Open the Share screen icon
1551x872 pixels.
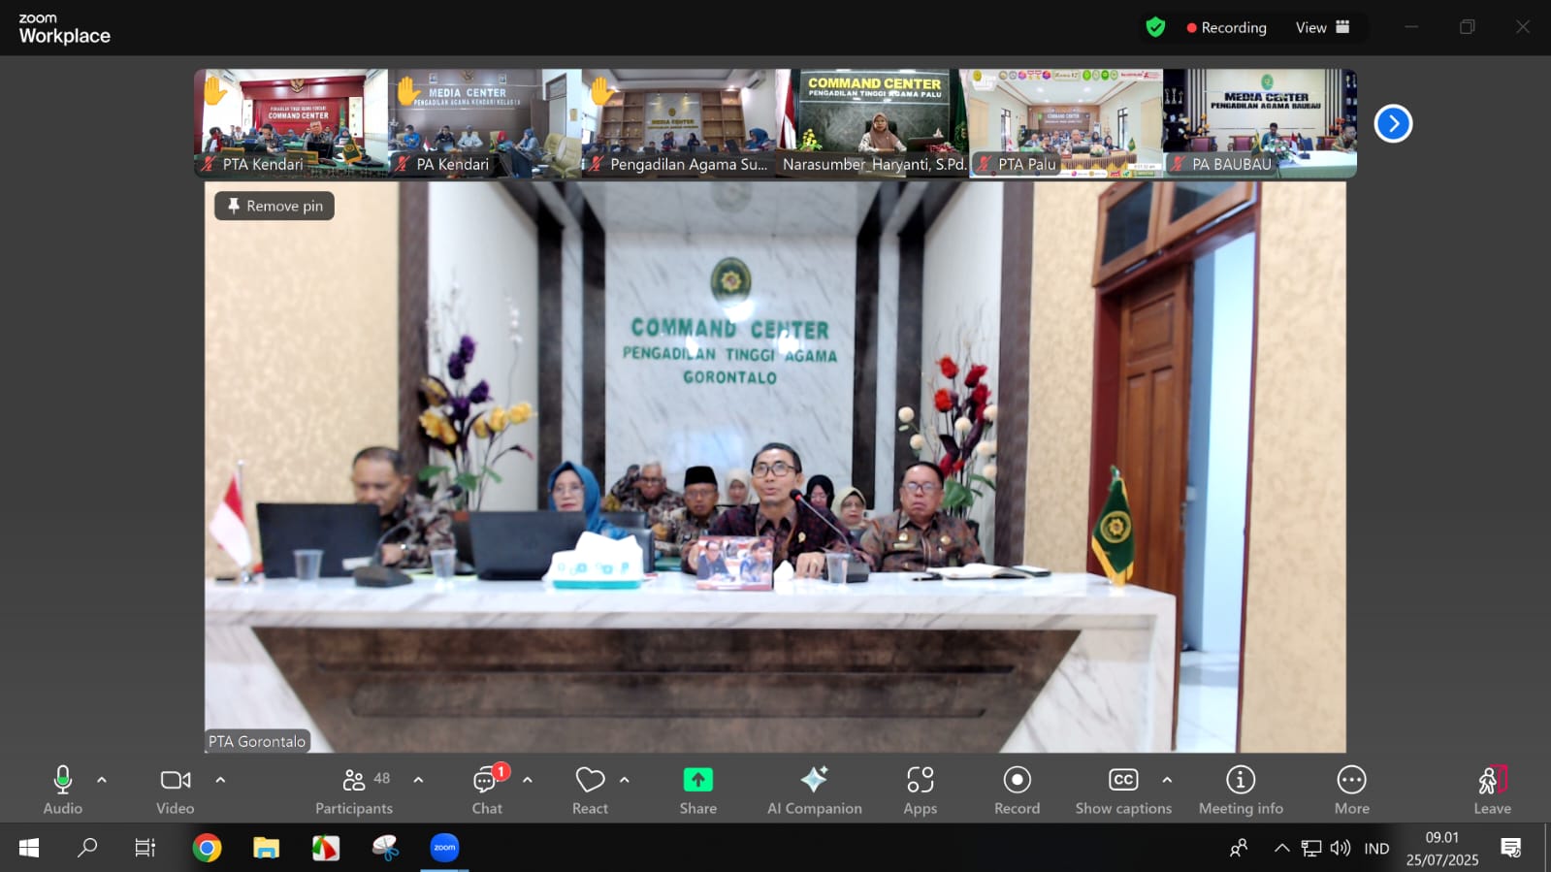coord(697,781)
